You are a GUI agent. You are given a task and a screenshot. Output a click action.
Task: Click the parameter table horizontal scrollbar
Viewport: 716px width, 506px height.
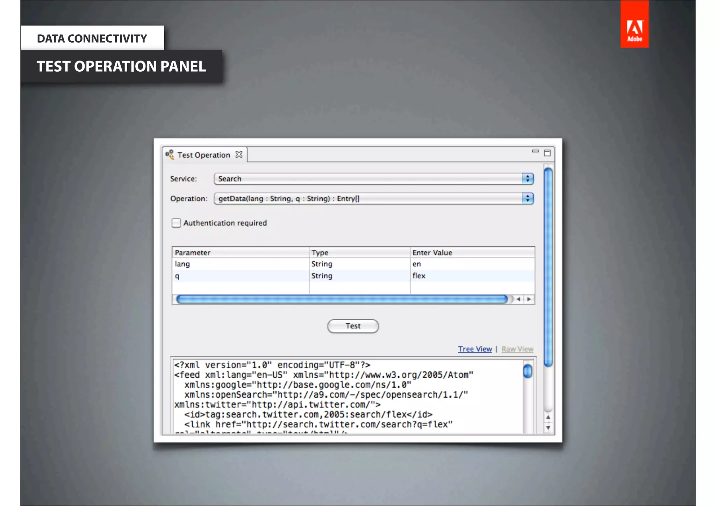pyautogui.click(x=341, y=299)
